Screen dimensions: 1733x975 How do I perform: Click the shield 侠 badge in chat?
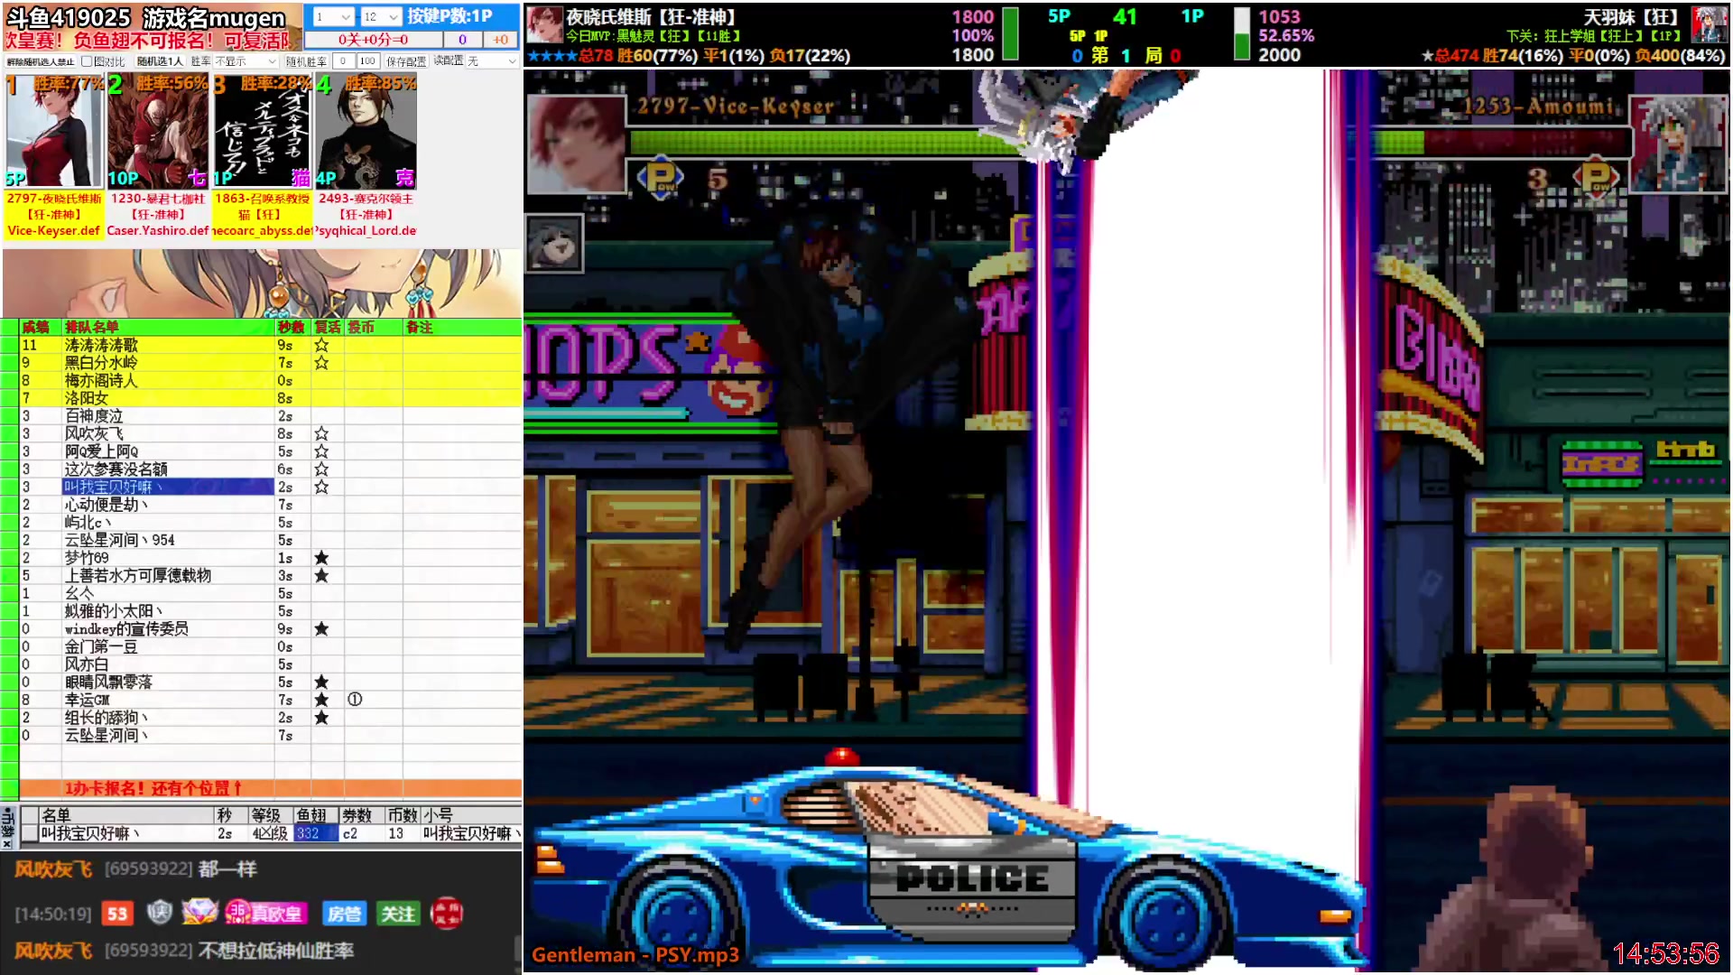coord(160,913)
